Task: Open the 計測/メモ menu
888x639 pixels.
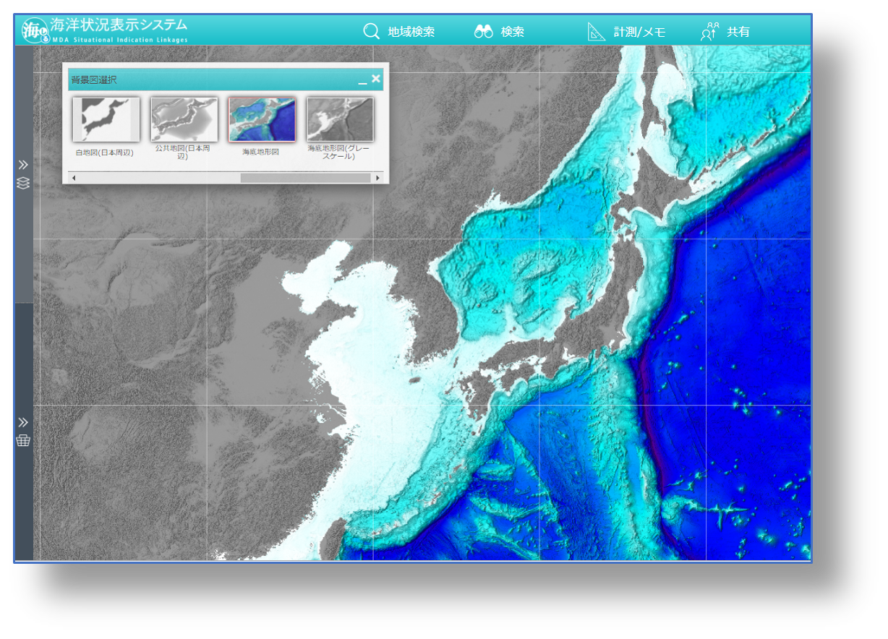Action: coord(626,32)
